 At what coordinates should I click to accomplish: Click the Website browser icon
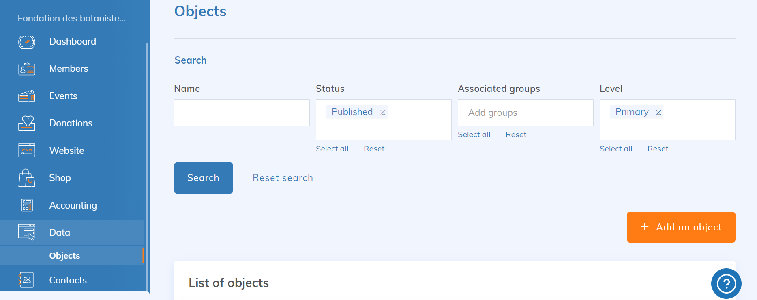27,151
